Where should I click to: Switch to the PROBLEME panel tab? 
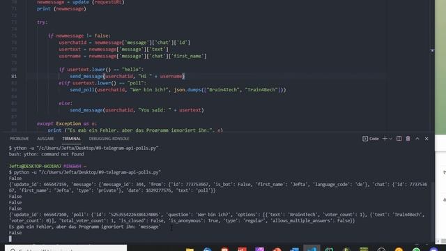(19, 139)
